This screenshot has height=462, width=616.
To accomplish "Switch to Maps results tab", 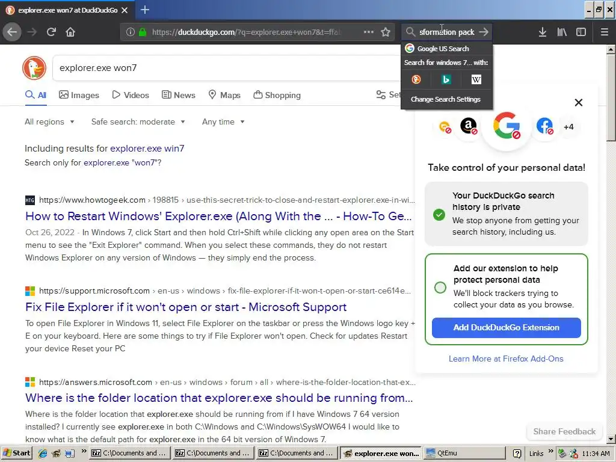I will (x=224, y=95).
